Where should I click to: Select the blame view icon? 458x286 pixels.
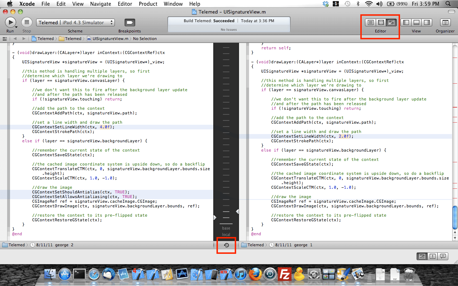(432, 256)
